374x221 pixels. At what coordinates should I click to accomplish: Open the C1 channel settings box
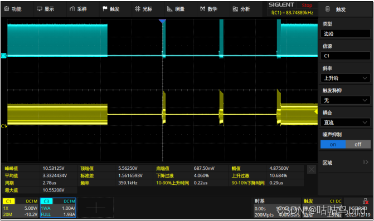[x=20, y=208]
